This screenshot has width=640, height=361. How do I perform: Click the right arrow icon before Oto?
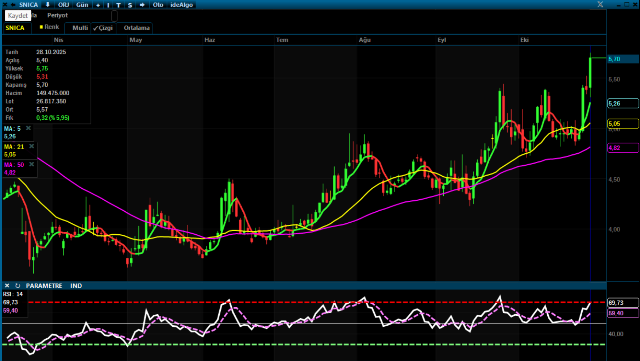[142, 5]
